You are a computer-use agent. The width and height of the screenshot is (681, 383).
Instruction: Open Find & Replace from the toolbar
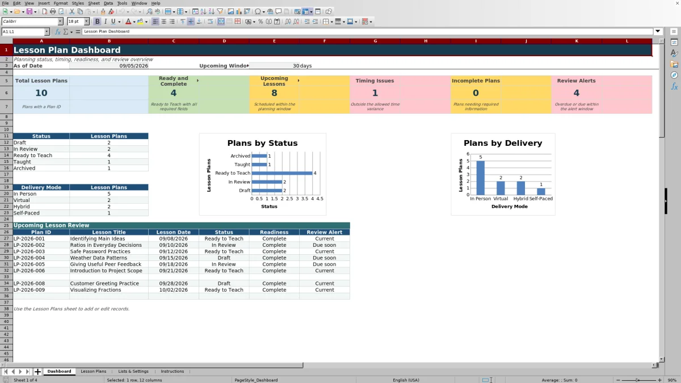pyautogui.click(x=149, y=11)
